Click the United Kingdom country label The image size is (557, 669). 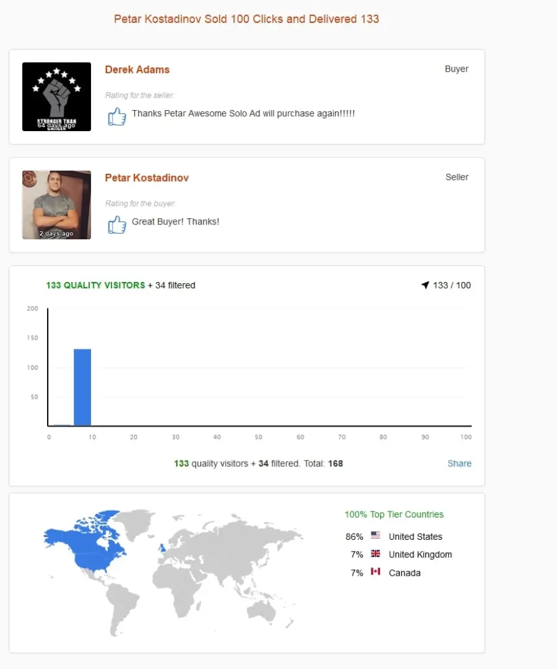click(x=420, y=555)
